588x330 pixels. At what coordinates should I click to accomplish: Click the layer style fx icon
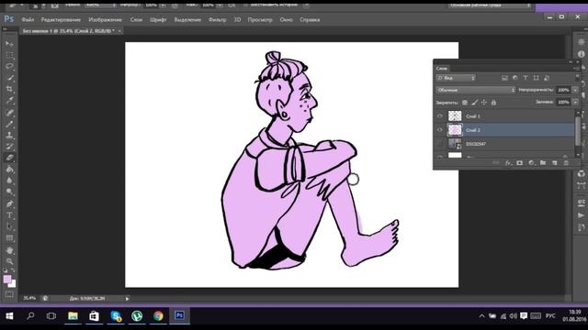click(508, 163)
